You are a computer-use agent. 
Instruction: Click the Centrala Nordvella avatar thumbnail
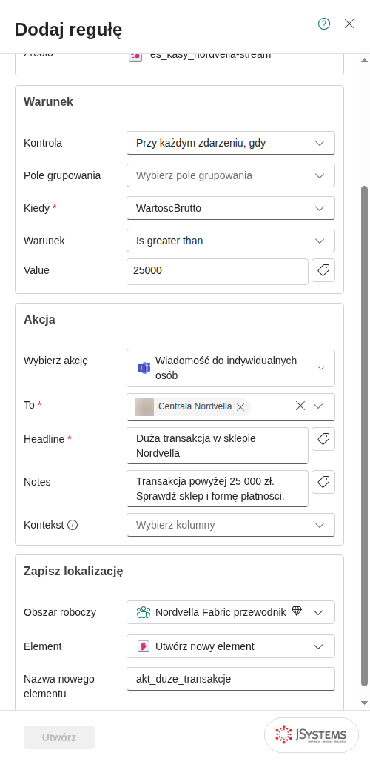pyautogui.click(x=144, y=407)
